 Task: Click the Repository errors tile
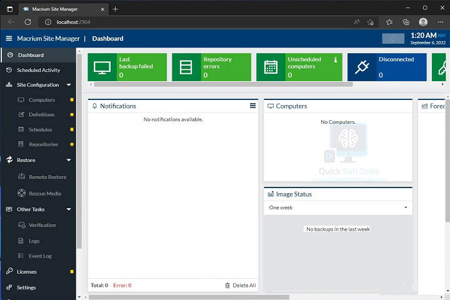coord(211,67)
